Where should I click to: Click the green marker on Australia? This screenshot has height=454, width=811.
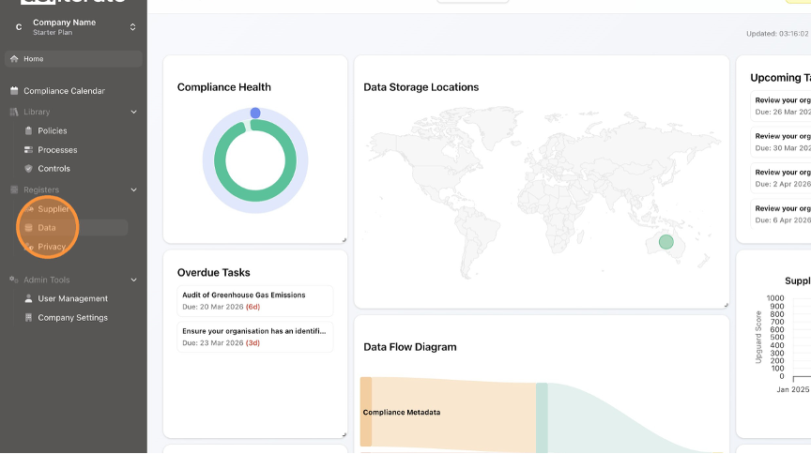[666, 242]
